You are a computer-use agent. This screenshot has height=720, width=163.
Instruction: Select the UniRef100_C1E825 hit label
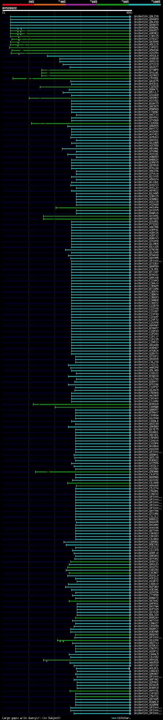coord(146,87)
